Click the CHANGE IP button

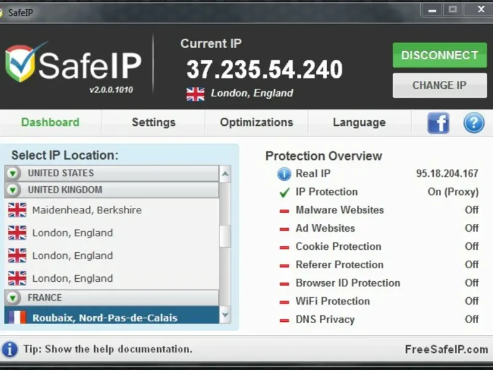[439, 85]
